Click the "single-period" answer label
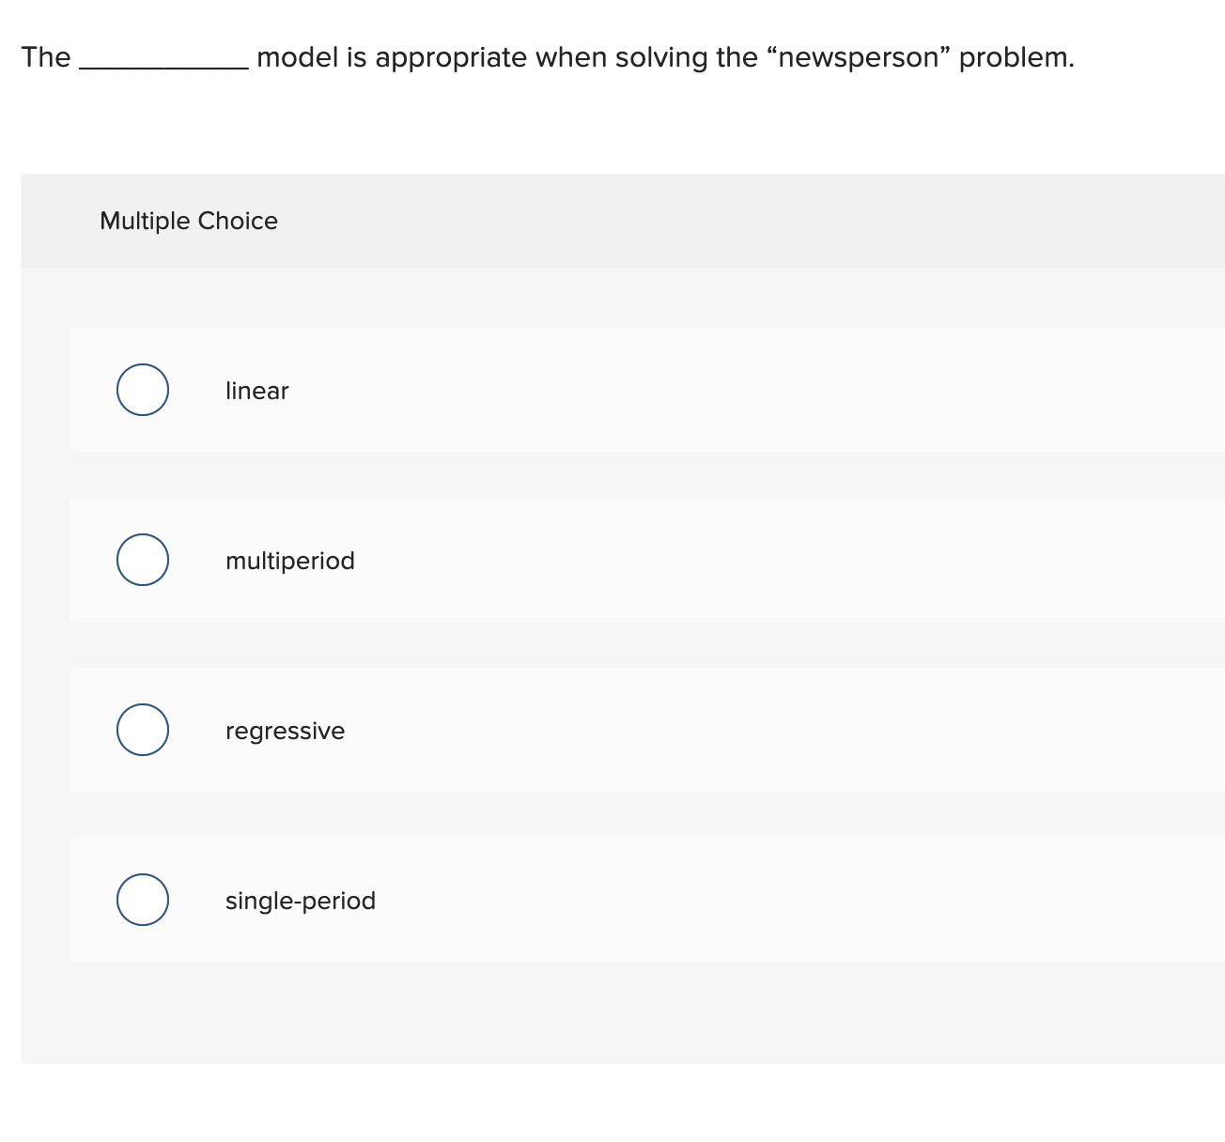This screenshot has width=1225, height=1142. 300,901
